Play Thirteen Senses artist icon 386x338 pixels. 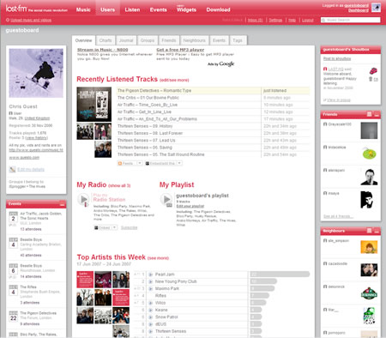[150, 331]
